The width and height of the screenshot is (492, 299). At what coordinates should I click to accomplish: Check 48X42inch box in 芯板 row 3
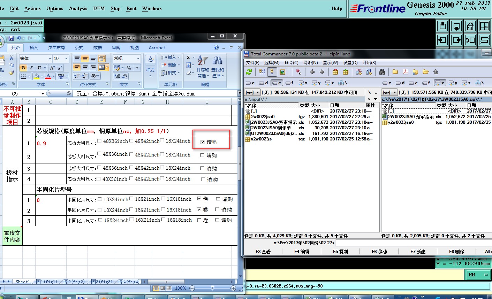point(131,168)
